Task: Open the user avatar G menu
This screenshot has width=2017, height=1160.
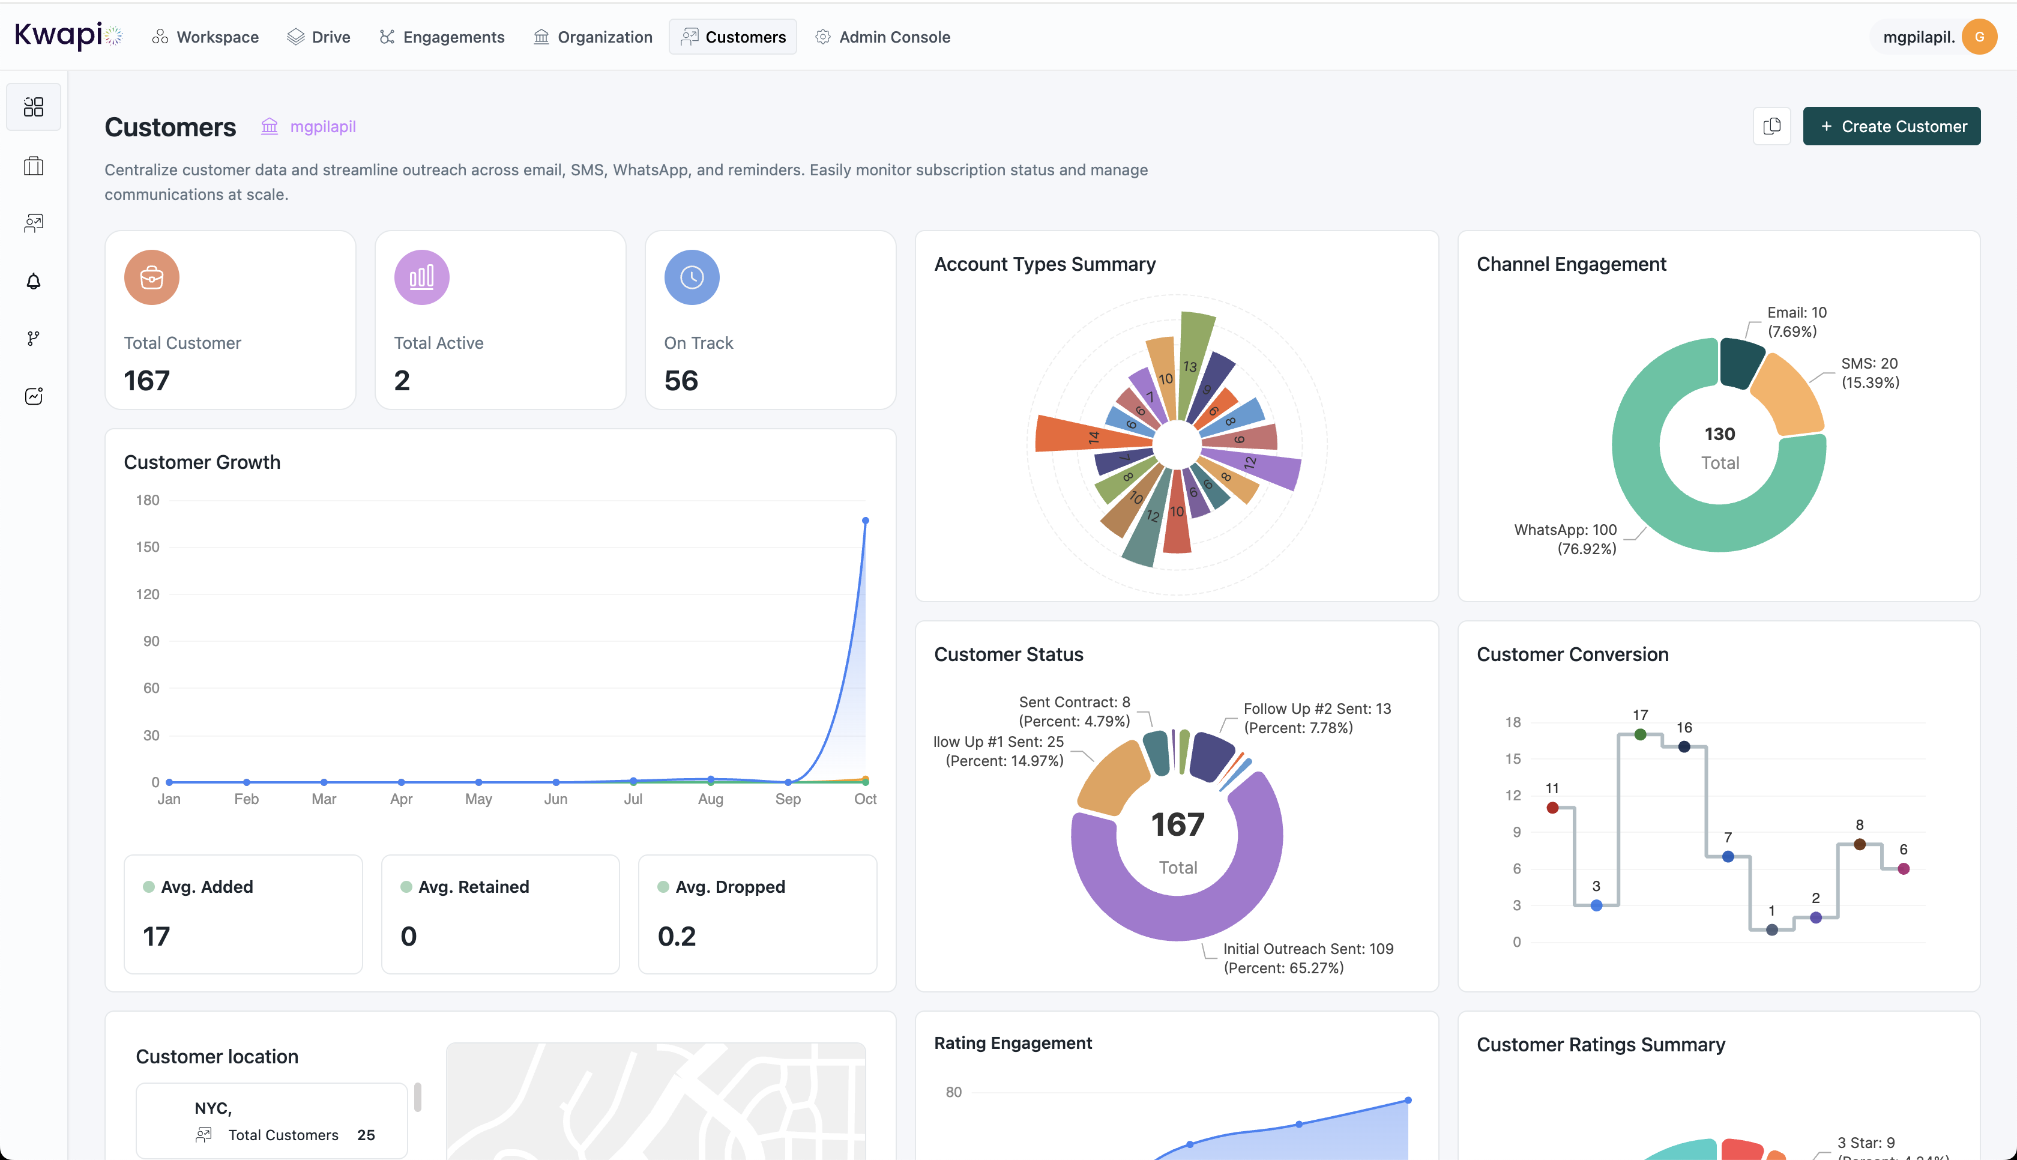Action: click(1979, 37)
